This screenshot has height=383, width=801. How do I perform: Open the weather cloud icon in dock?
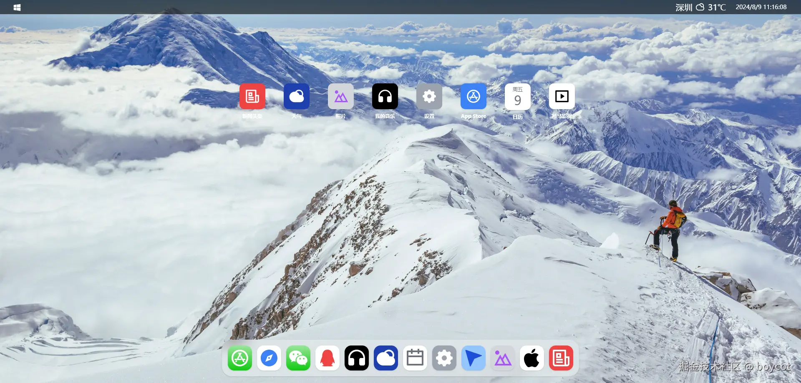point(386,358)
